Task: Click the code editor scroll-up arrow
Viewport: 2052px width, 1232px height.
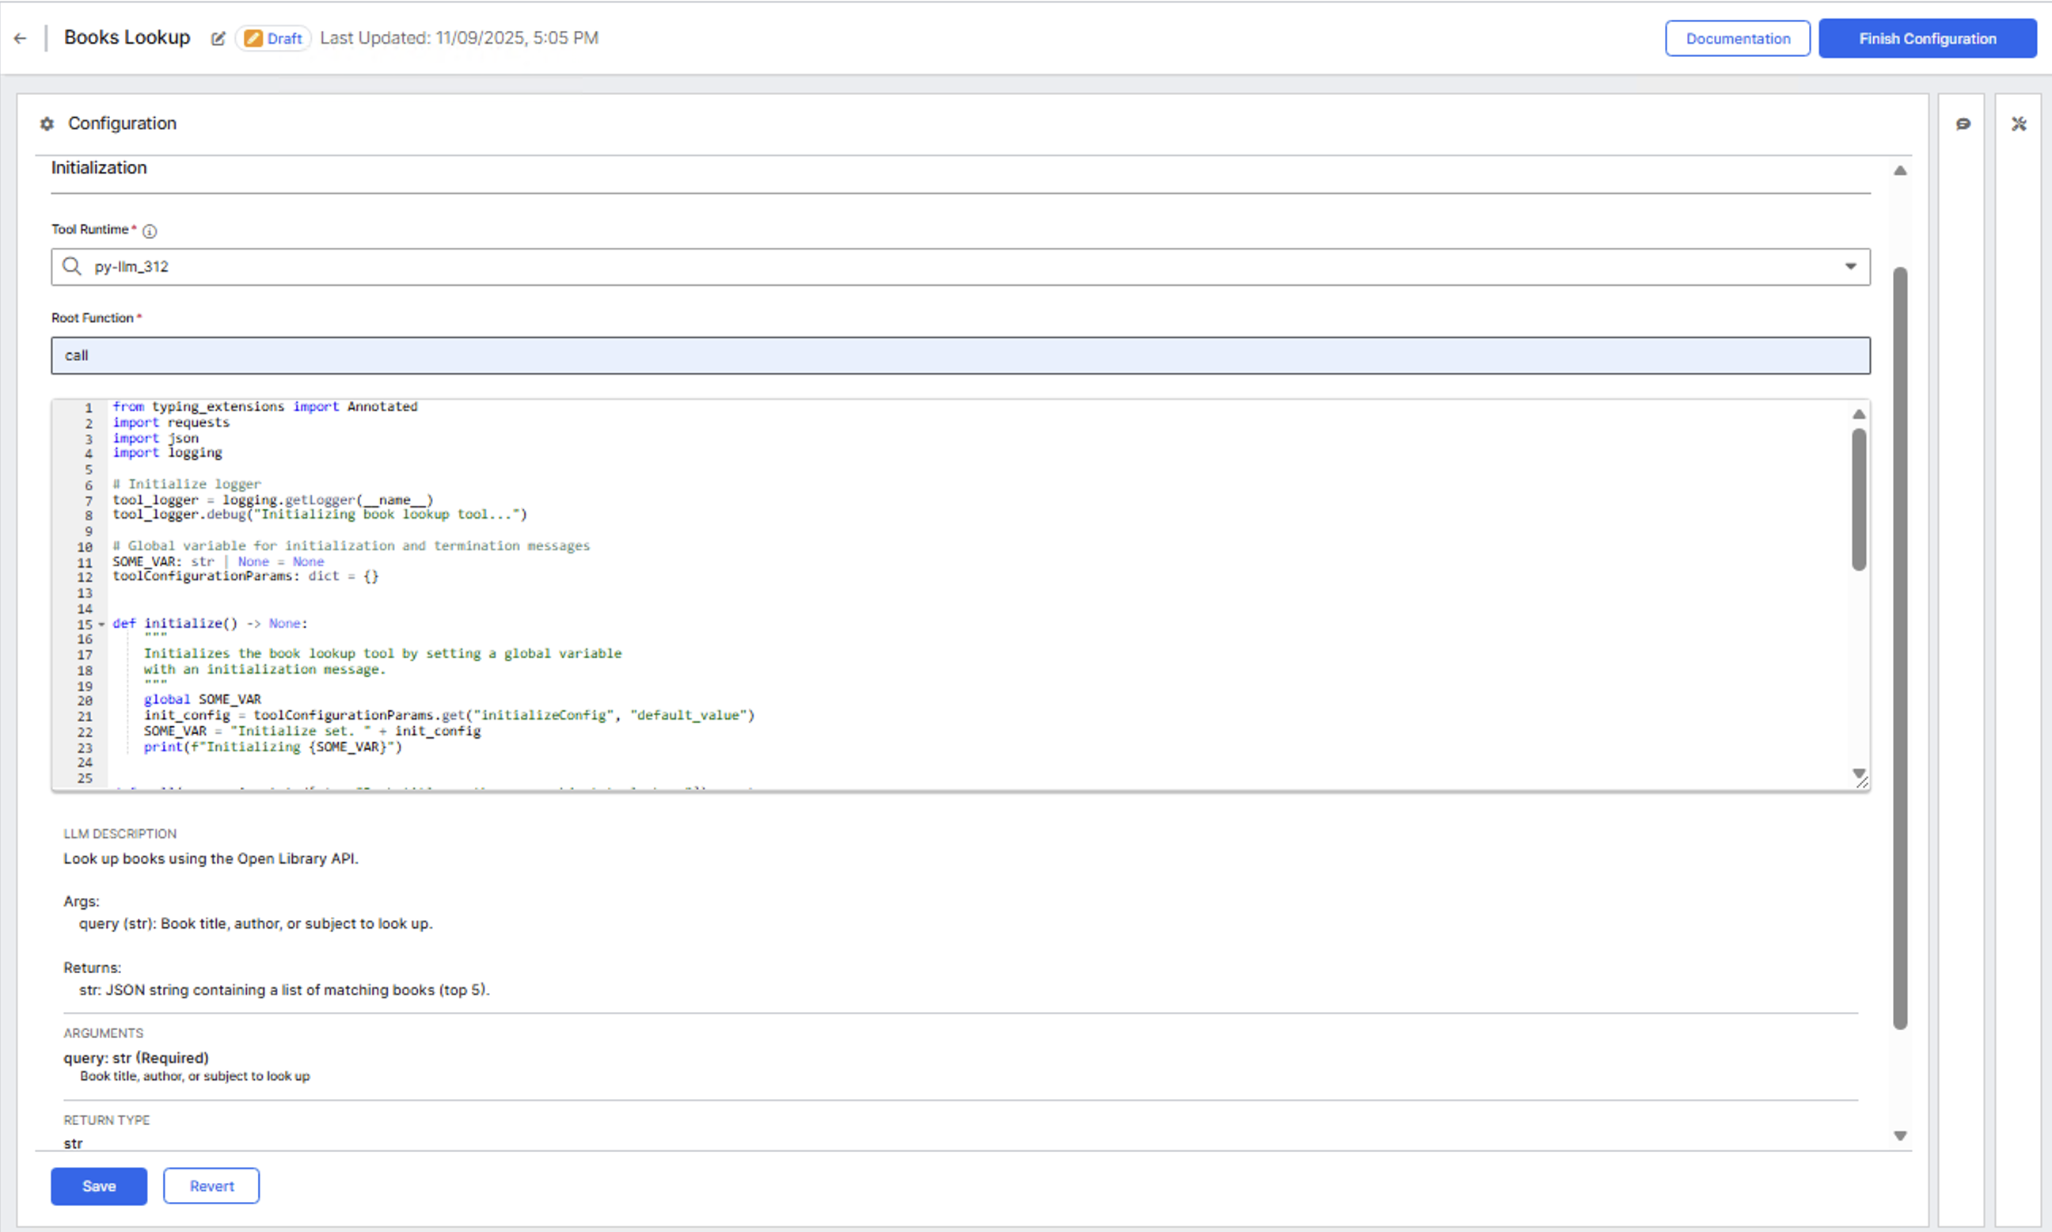Action: (x=1860, y=413)
